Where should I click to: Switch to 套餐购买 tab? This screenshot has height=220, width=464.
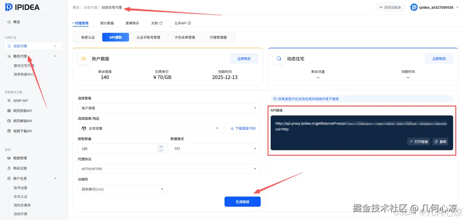(132, 23)
